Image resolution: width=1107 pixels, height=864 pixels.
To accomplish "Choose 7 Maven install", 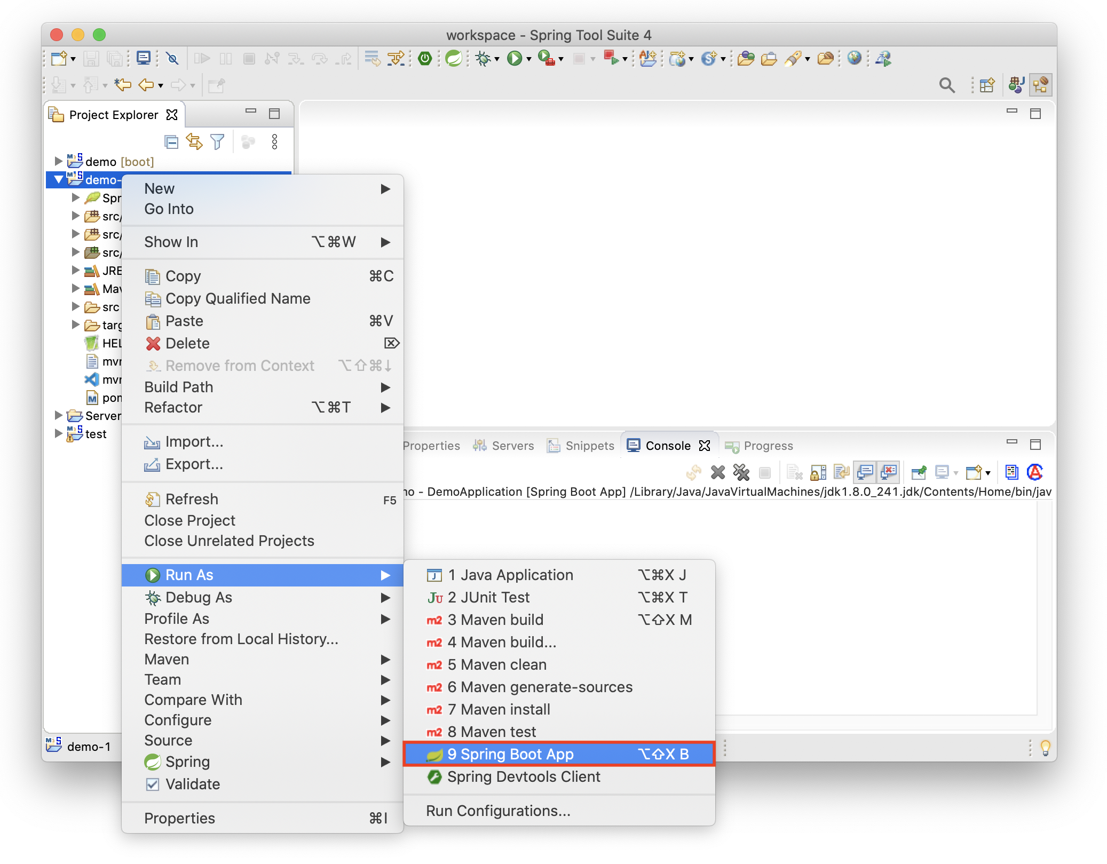I will 559,709.
